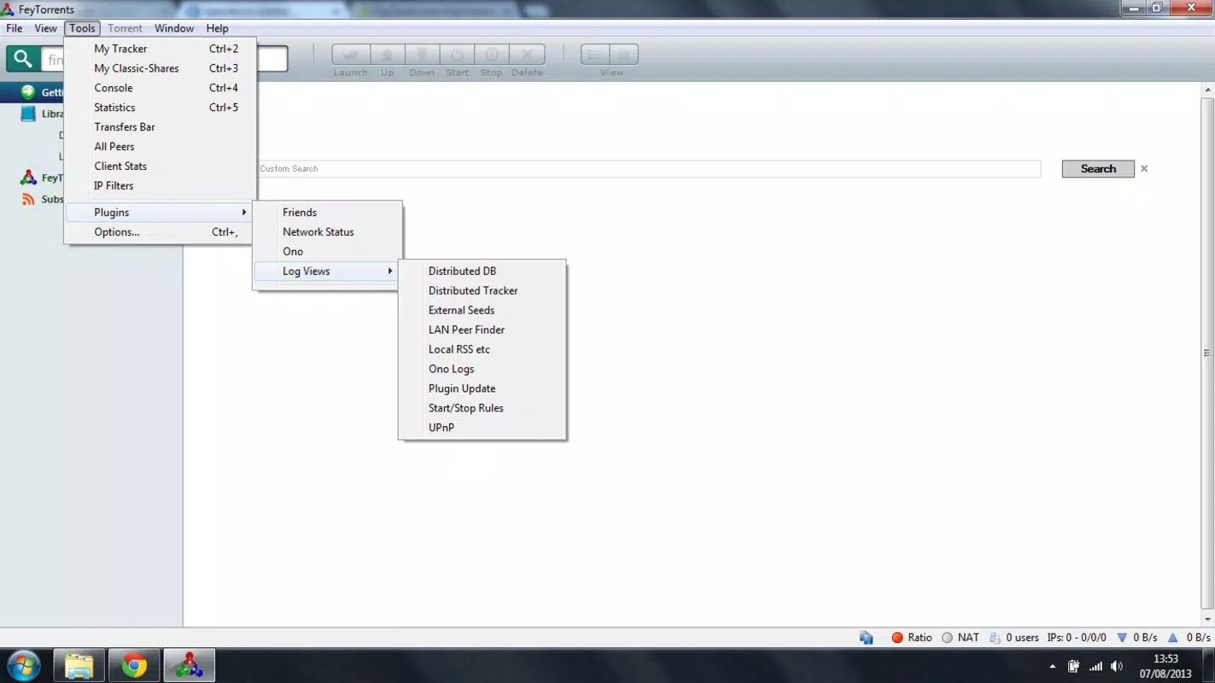The width and height of the screenshot is (1215, 683).
Task: Click the Up toolbar icon
Action: (x=388, y=55)
